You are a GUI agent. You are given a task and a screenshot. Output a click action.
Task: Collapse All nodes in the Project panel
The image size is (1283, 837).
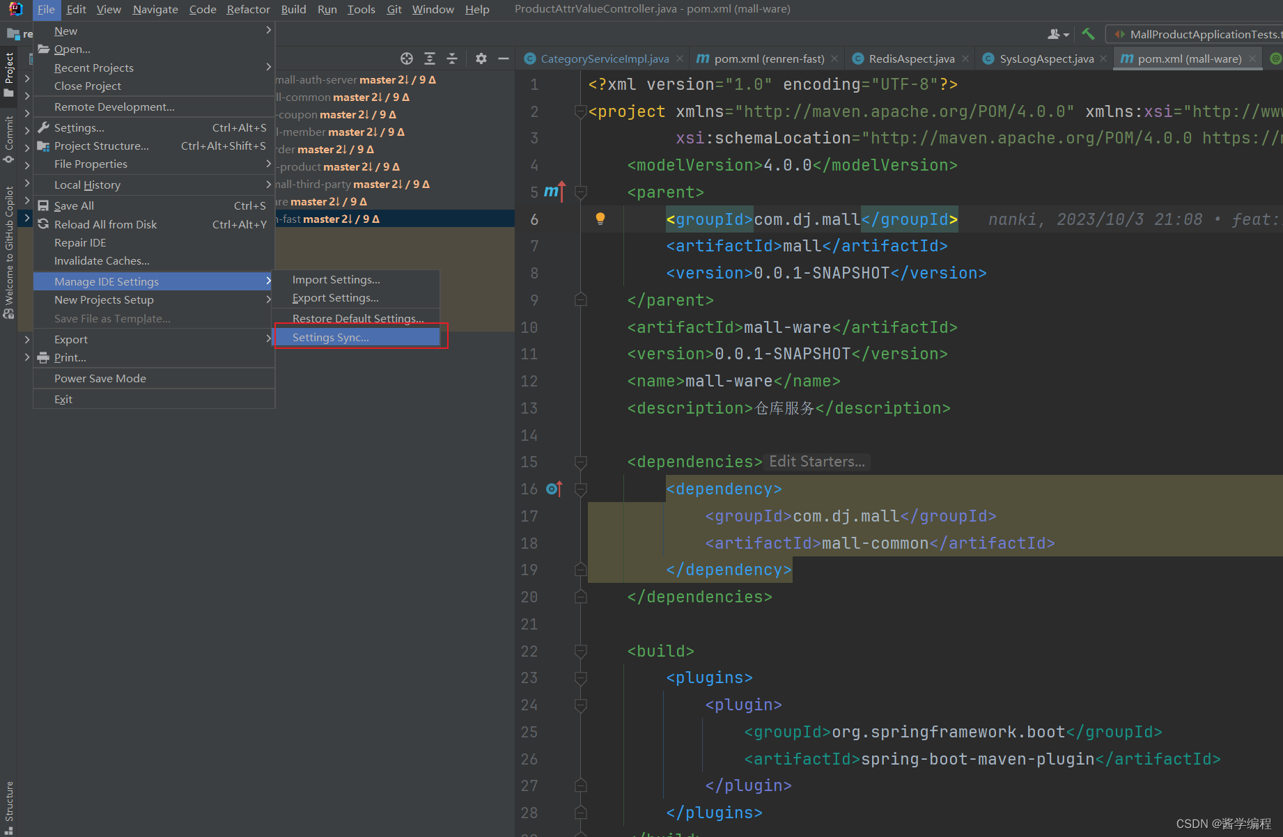(x=452, y=58)
